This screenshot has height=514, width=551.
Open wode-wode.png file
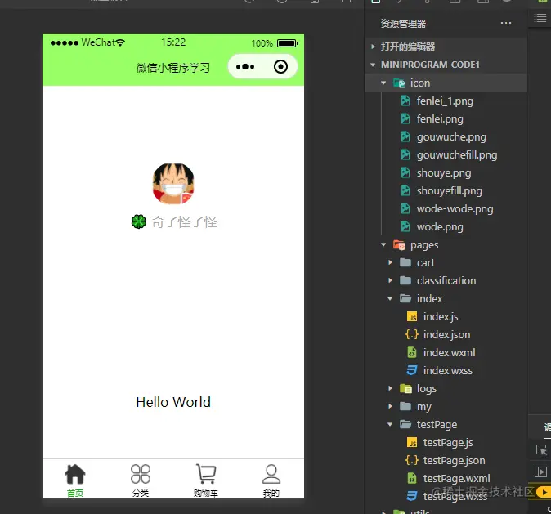(455, 208)
